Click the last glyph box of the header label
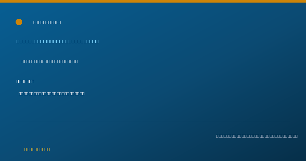306x161 pixels. (x=60, y=22)
